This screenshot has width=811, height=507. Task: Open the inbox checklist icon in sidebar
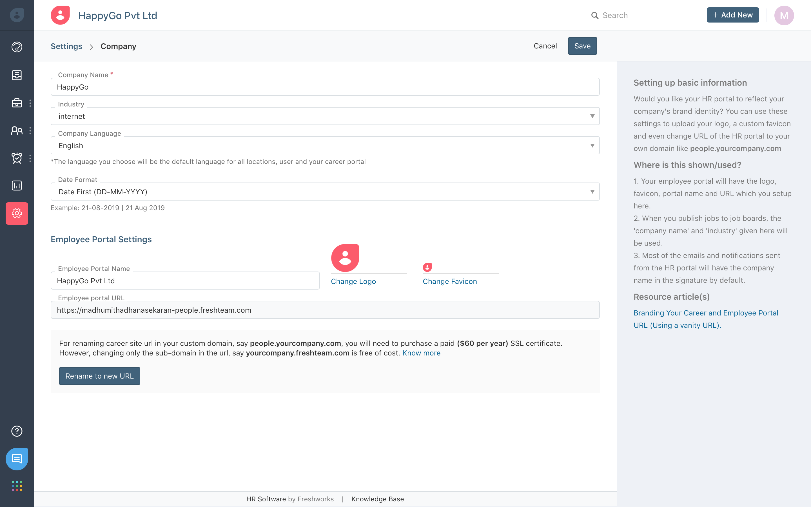pos(17,75)
